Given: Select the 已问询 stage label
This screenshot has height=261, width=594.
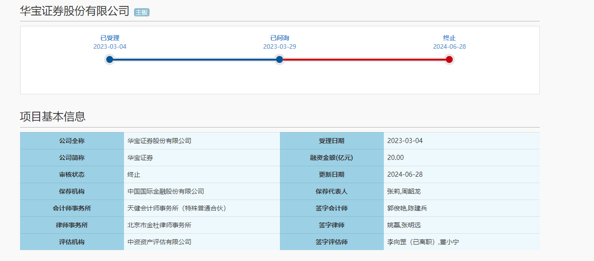Looking at the screenshot, I should tap(279, 38).
